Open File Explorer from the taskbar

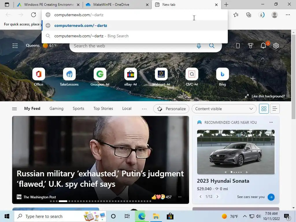pyautogui.click(x=156, y=216)
